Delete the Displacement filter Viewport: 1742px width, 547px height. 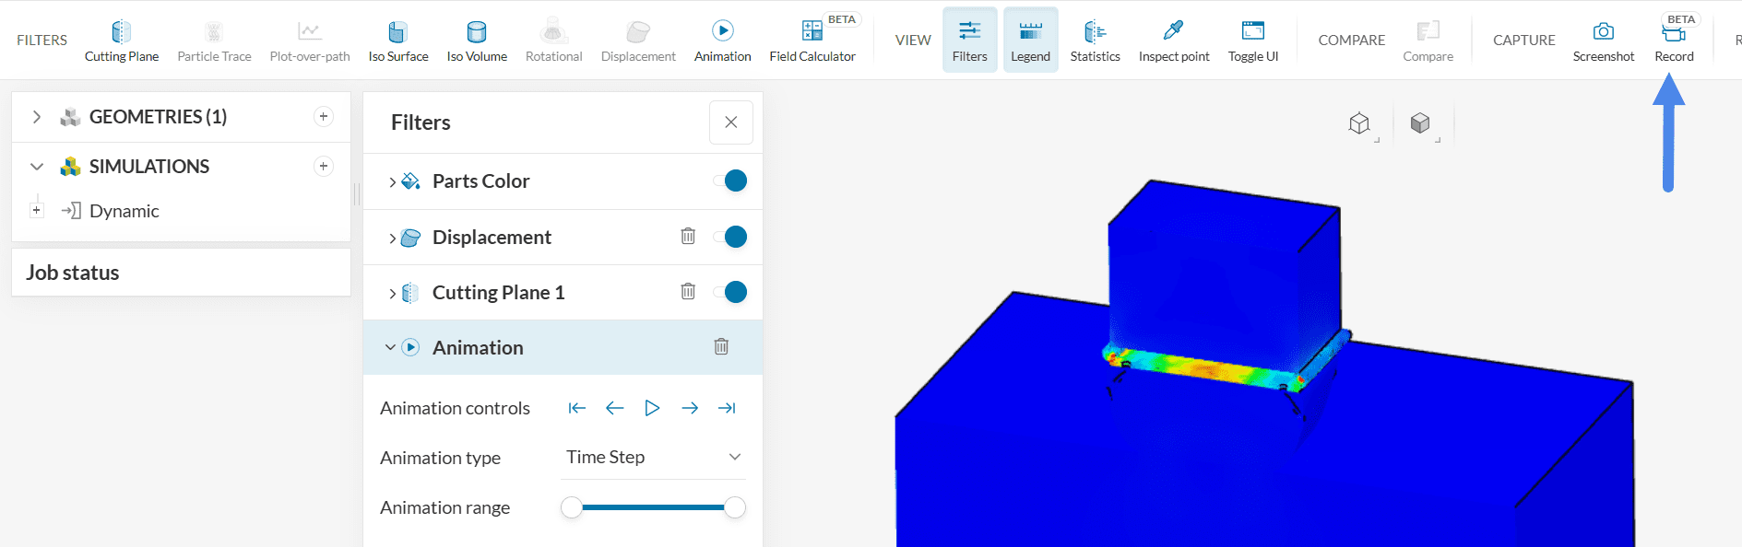click(x=688, y=237)
